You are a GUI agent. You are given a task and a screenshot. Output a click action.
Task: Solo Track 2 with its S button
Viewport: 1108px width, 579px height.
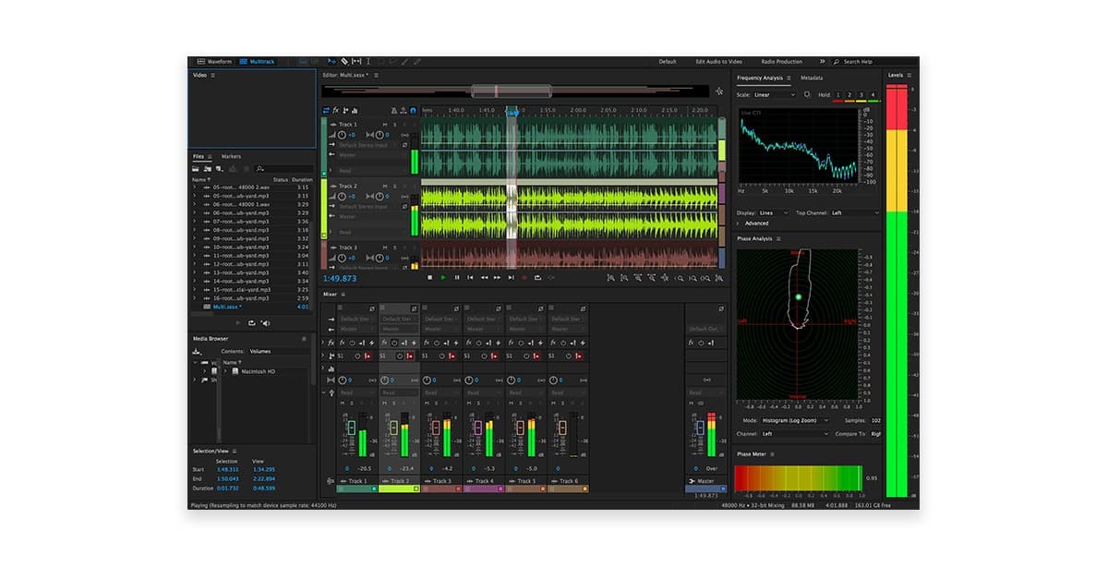pyautogui.click(x=394, y=186)
